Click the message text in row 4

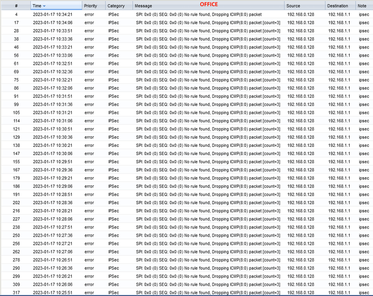coord(199,15)
